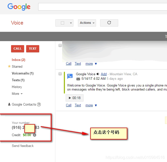Click Add link beside Google Voice sender
The image size is (167, 162).
tap(104, 74)
